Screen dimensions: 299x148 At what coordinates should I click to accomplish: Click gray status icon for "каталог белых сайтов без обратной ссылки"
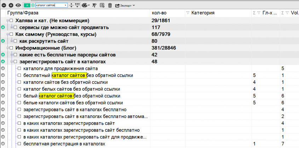3,89
